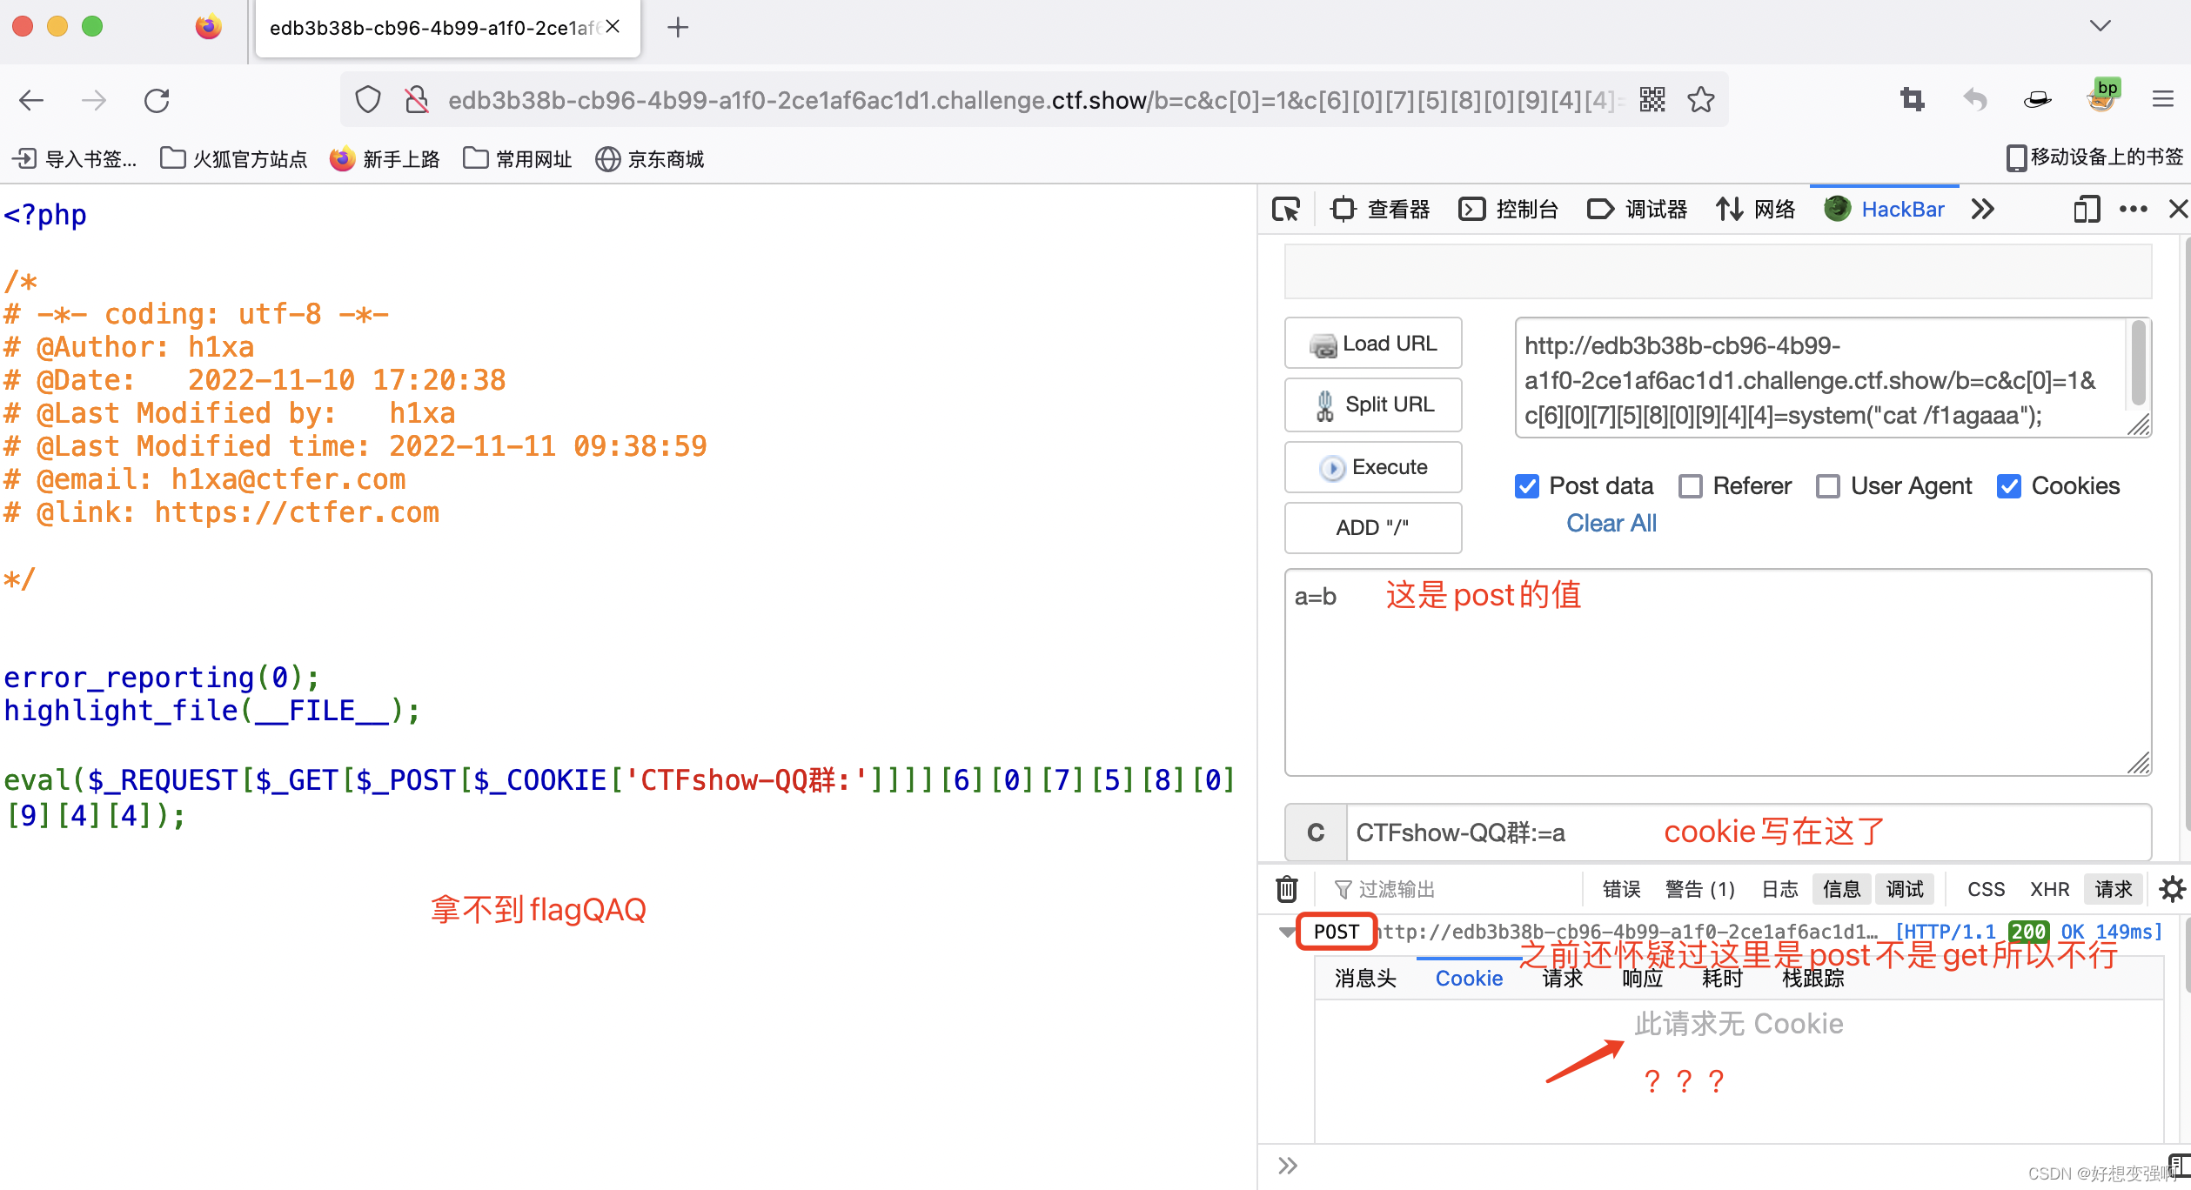Open the 新手上路 bookmark
This screenshot has width=2191, height=1190.
[x=385, y=159]
